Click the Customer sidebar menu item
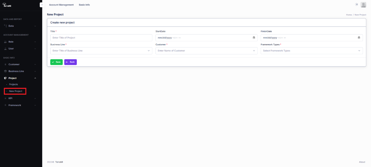Screen dimensions: 371x167 [14, 64]
